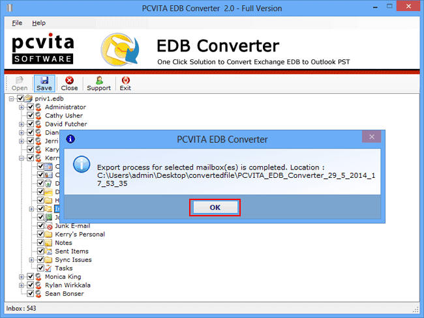Click the Junk E-mail folder icon

pos(48,226)
